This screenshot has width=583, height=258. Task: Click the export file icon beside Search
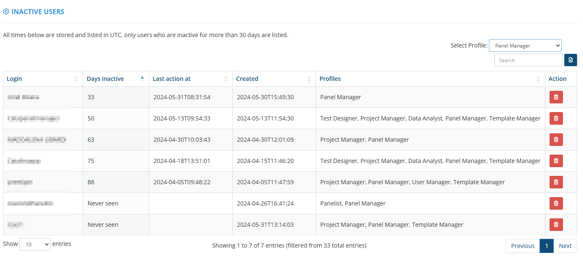click(x=570, y=60)
